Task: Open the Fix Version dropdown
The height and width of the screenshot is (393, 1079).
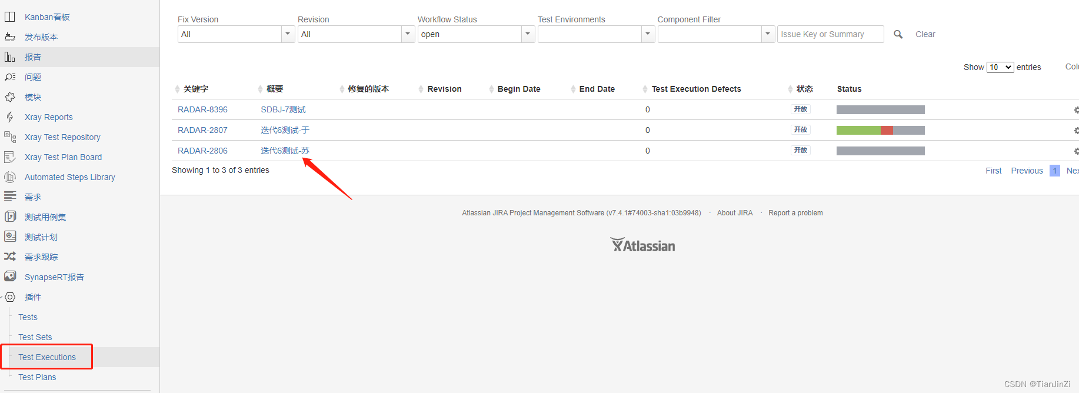Action: click(x=288, y=34)
